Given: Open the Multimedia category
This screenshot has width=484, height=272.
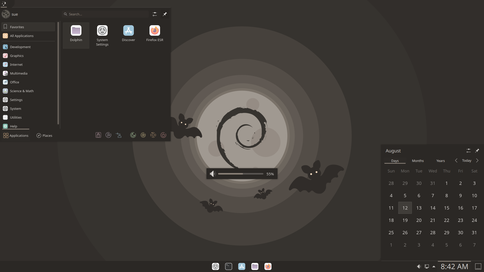Looking at the screenshot, I should pos(28,73).
